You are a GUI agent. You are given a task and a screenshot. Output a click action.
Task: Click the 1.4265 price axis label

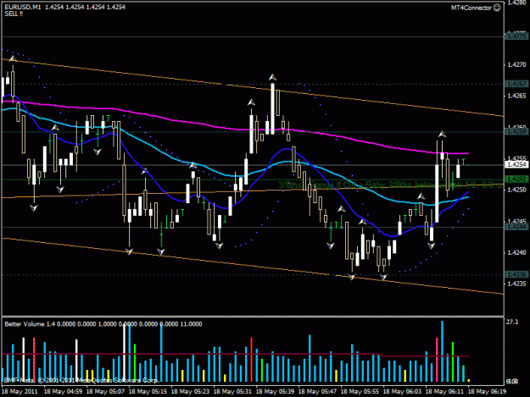coord(516,96)
